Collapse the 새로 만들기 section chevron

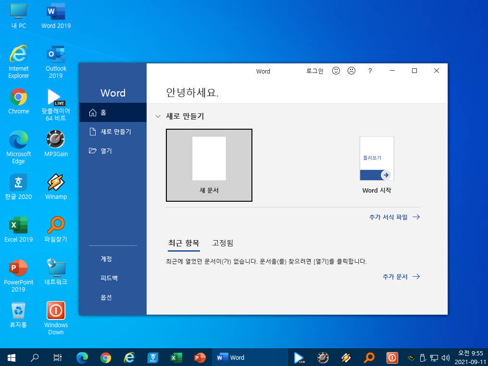click(x=158, y=116)
